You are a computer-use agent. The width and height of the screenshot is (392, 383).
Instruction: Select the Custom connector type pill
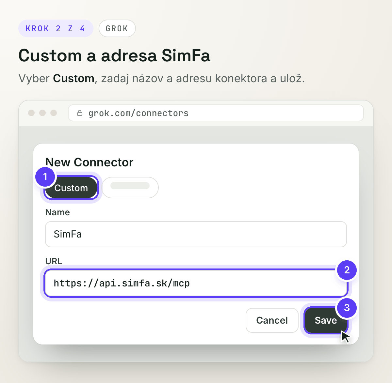(x=71, y=188)
